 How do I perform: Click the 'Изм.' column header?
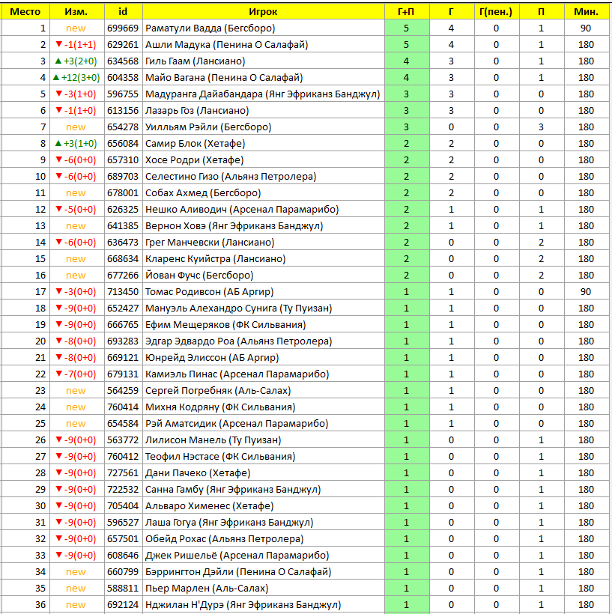click(77, 12)
